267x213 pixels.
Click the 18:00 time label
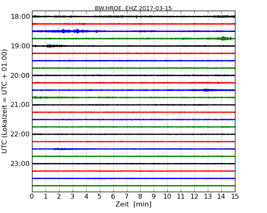[x=20, y=17]
